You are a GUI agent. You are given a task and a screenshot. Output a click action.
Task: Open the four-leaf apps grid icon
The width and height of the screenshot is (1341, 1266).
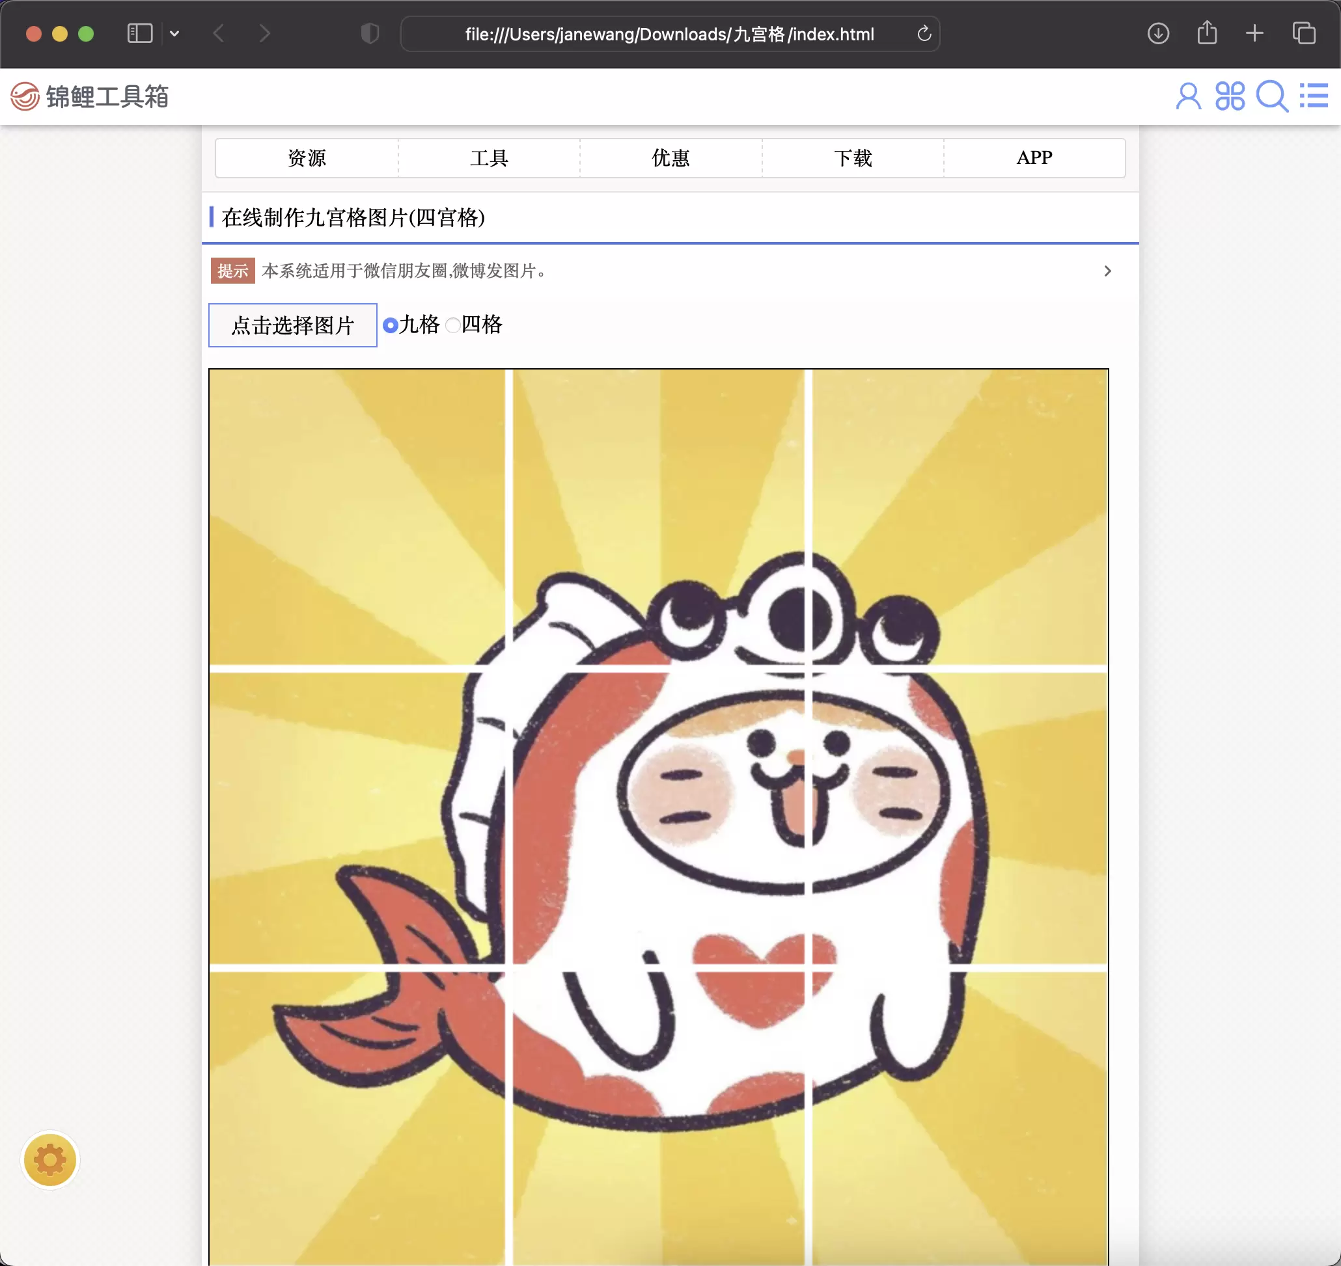tap(1230, 96)
